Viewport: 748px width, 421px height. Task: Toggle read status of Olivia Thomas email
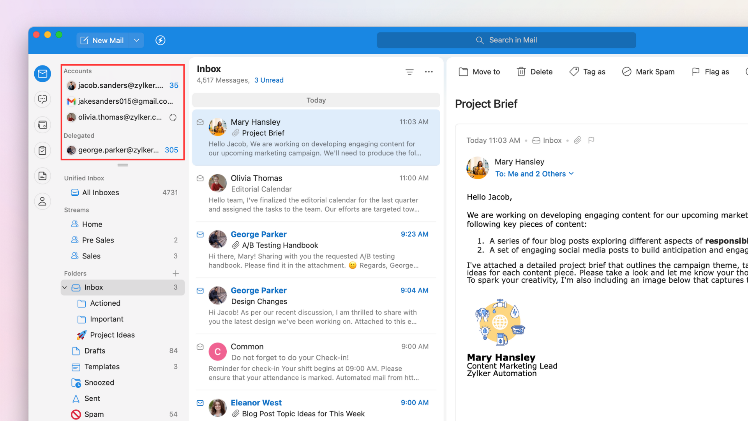point(200,179)
